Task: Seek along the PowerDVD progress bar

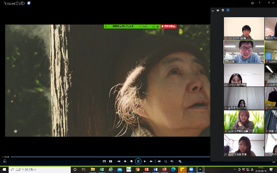Action: [x=111, y=157]
